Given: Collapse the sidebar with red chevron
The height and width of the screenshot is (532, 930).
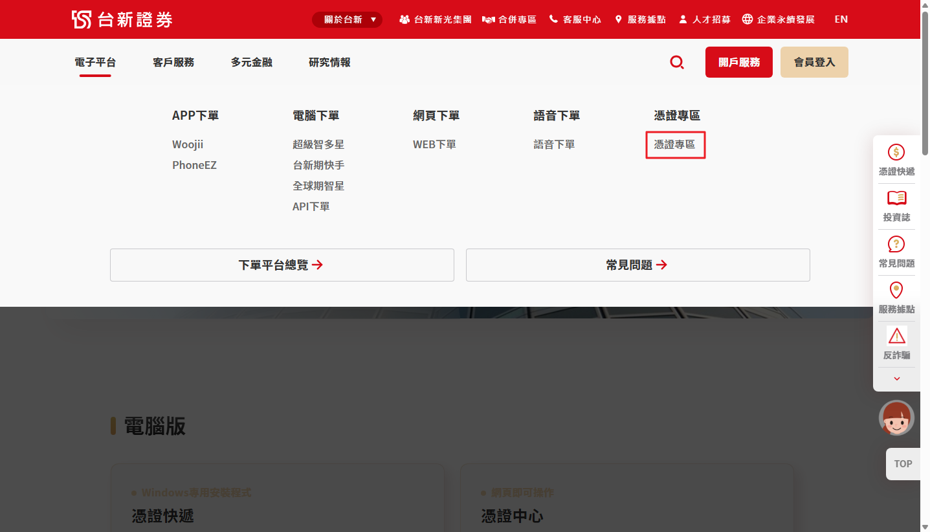Looking at the screenshot, I should 896,379.
